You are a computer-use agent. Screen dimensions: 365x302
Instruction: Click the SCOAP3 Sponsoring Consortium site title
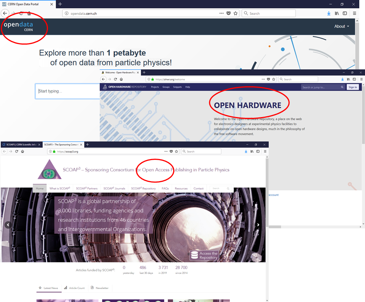tap(146, 170)
